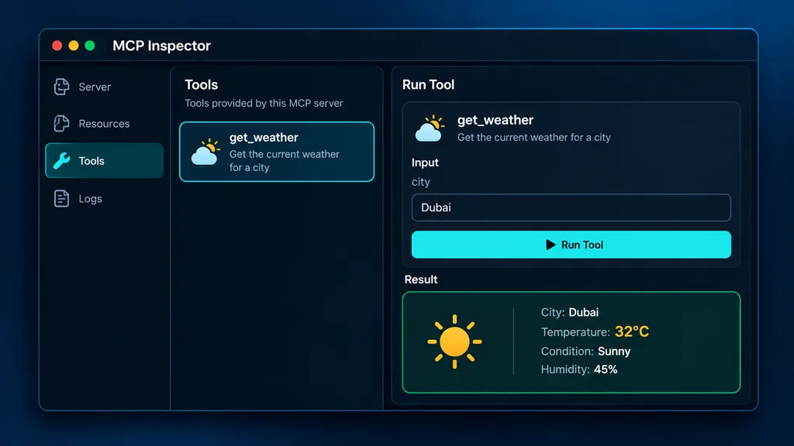Viewport: 794px width, 446px height.
Task: Click the play triangle on Run Tool button
Action: [x=551, y=245]
